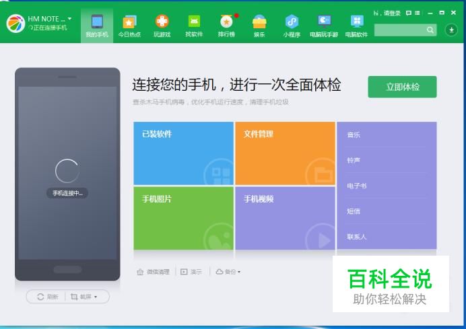
Task: Open the 手机视频 tile
Action: coord(285,218)
